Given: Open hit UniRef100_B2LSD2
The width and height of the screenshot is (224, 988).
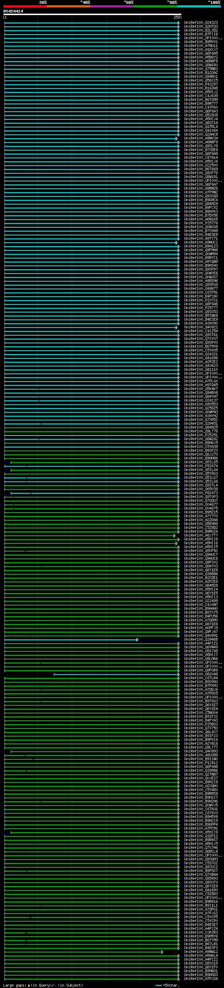Looking at the screenshot, I should point(201,30).
